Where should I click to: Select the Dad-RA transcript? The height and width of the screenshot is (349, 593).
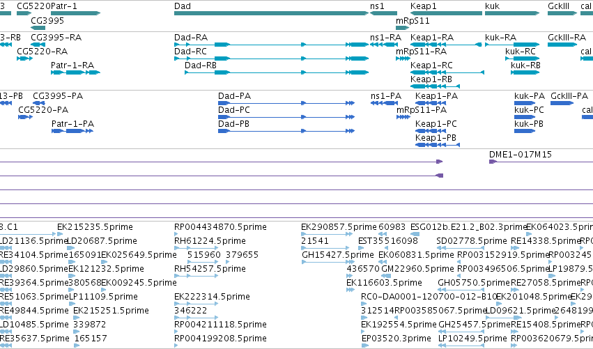click(271, 45)
